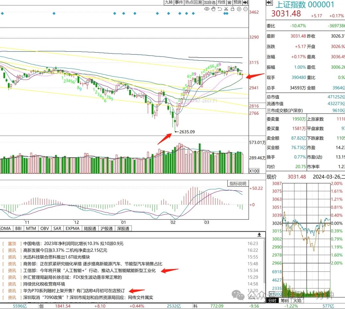345x309 pixels.
Task: Open the 事件 button
Action: pyautogui.click(x=179, y=3)
